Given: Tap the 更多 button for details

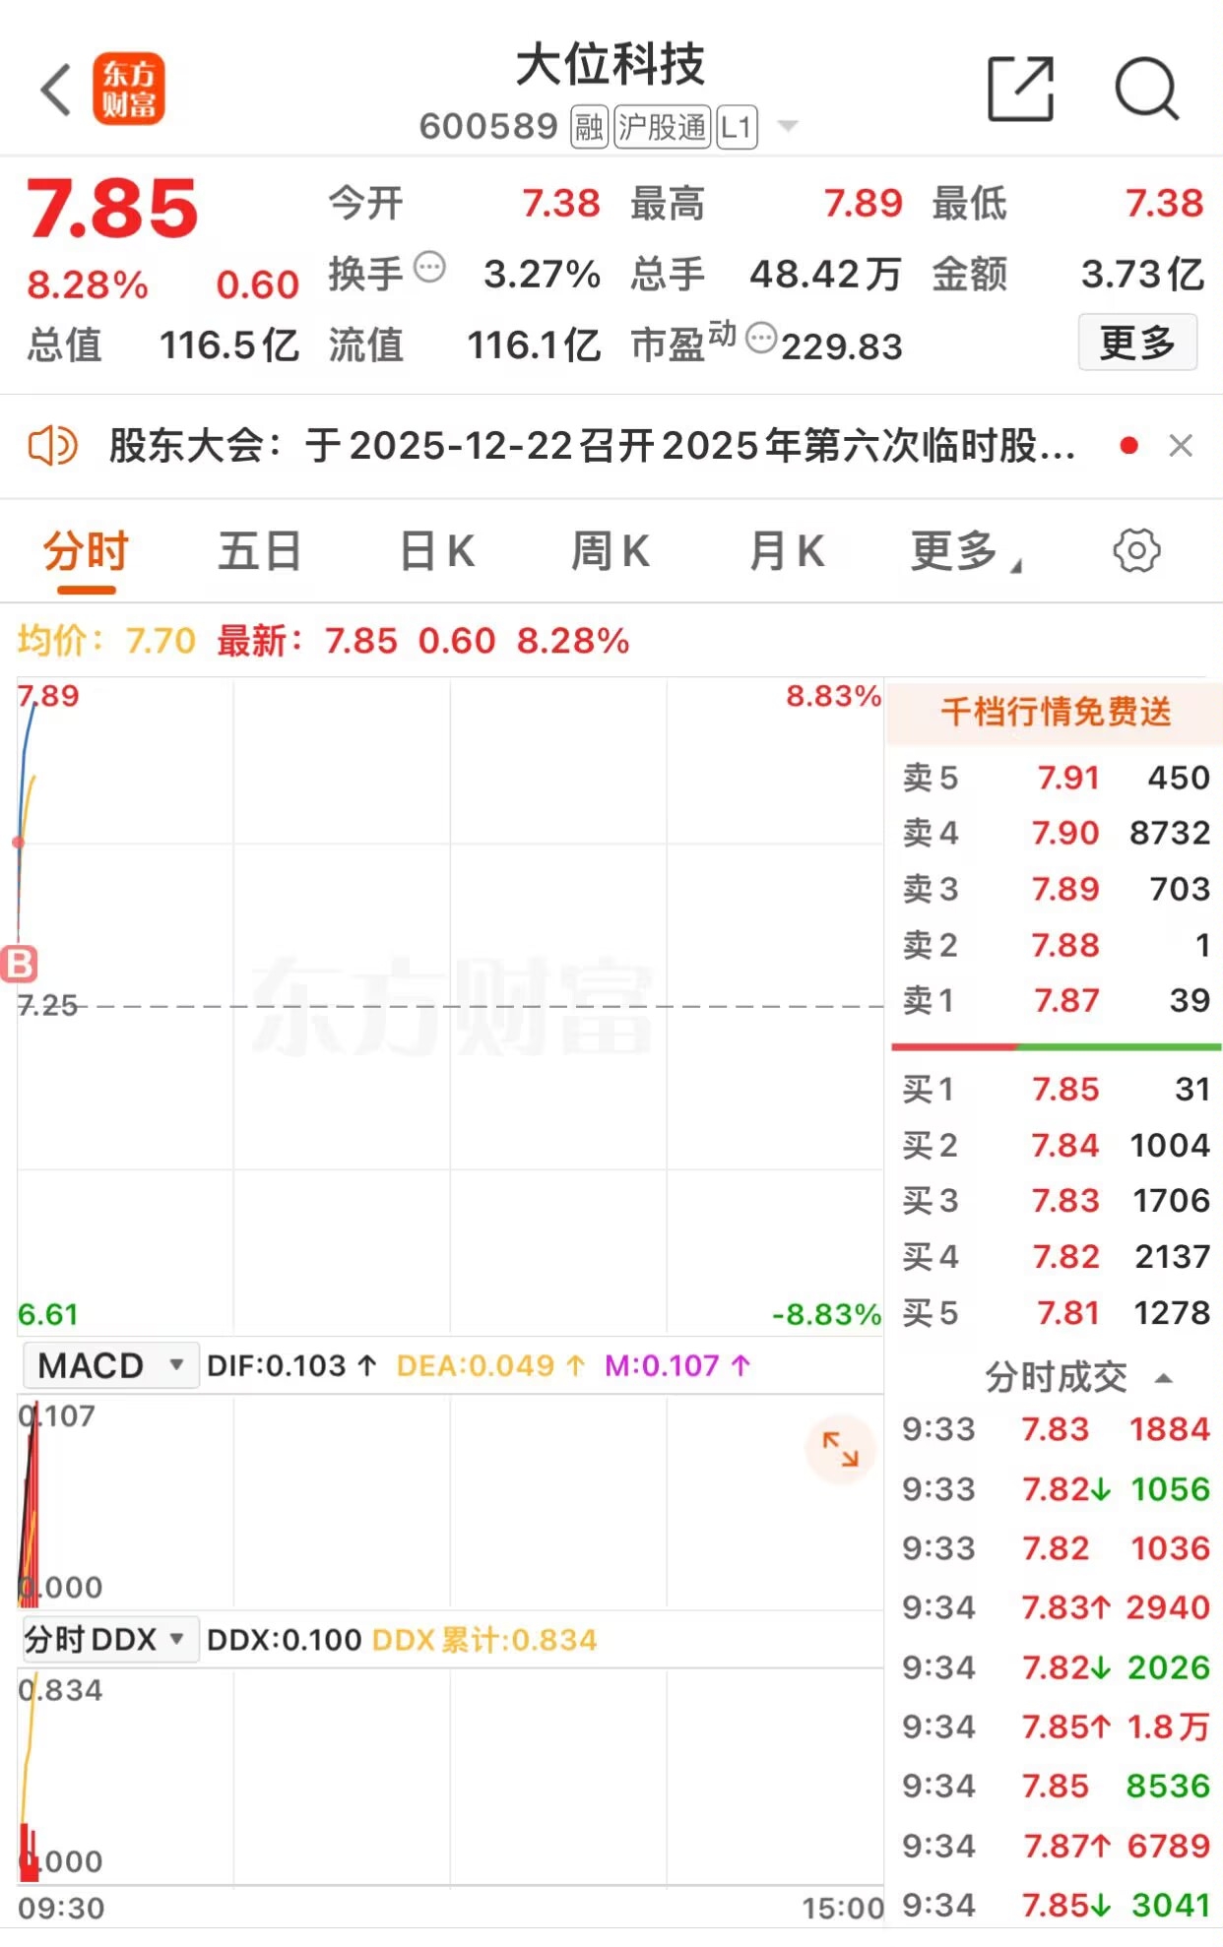Looking at the screenshot, I should coord(1137,343).
